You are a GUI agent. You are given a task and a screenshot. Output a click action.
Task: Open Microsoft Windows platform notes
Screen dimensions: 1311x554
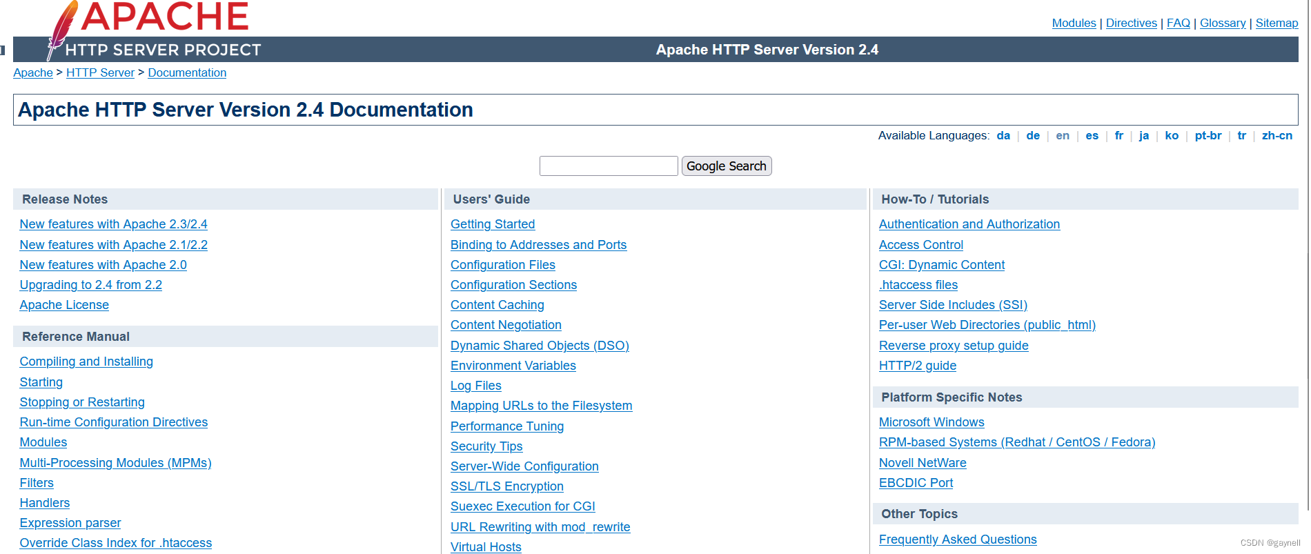[931, 422]
